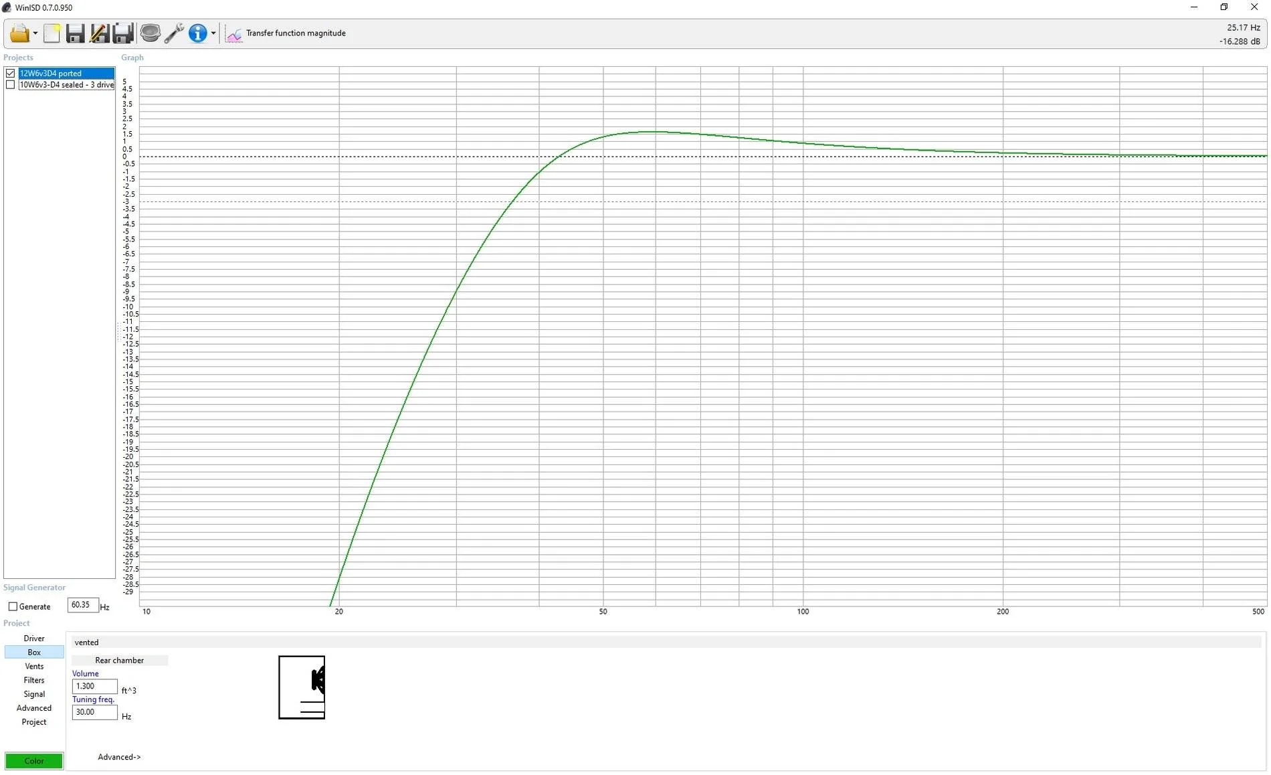The height and width of the screenshot is (775, 1271).
Task: Click the blue info icon
Action: [198, 33]
